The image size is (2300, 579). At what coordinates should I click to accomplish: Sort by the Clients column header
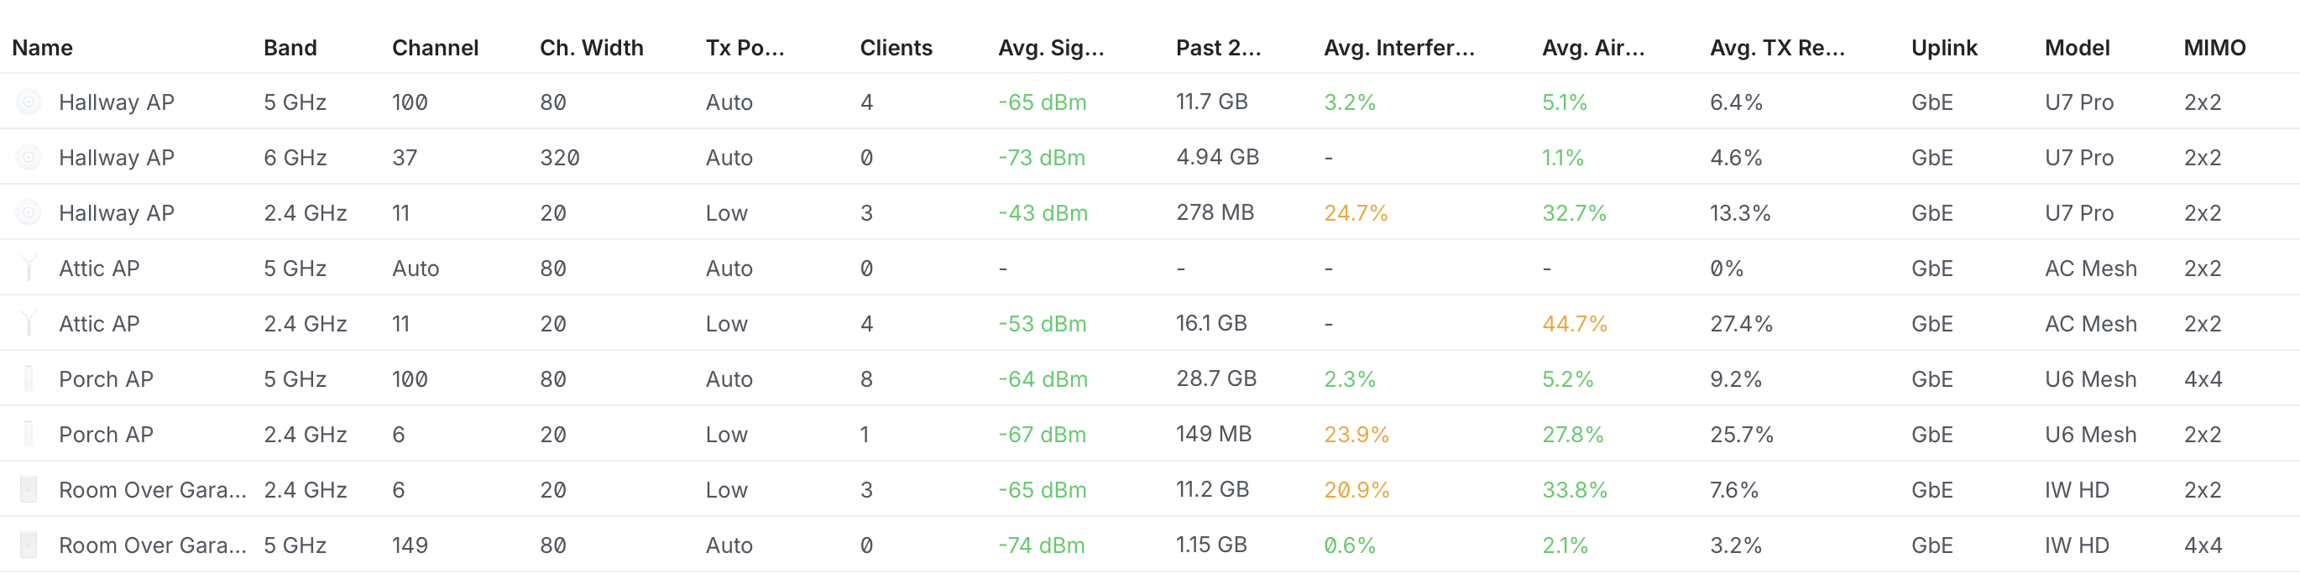(896, 48)
